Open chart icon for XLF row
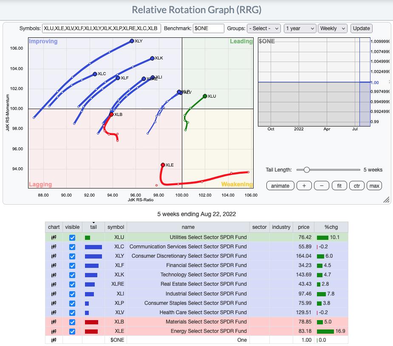Screen dimensions: 393x346 click(x=54, y=265)
